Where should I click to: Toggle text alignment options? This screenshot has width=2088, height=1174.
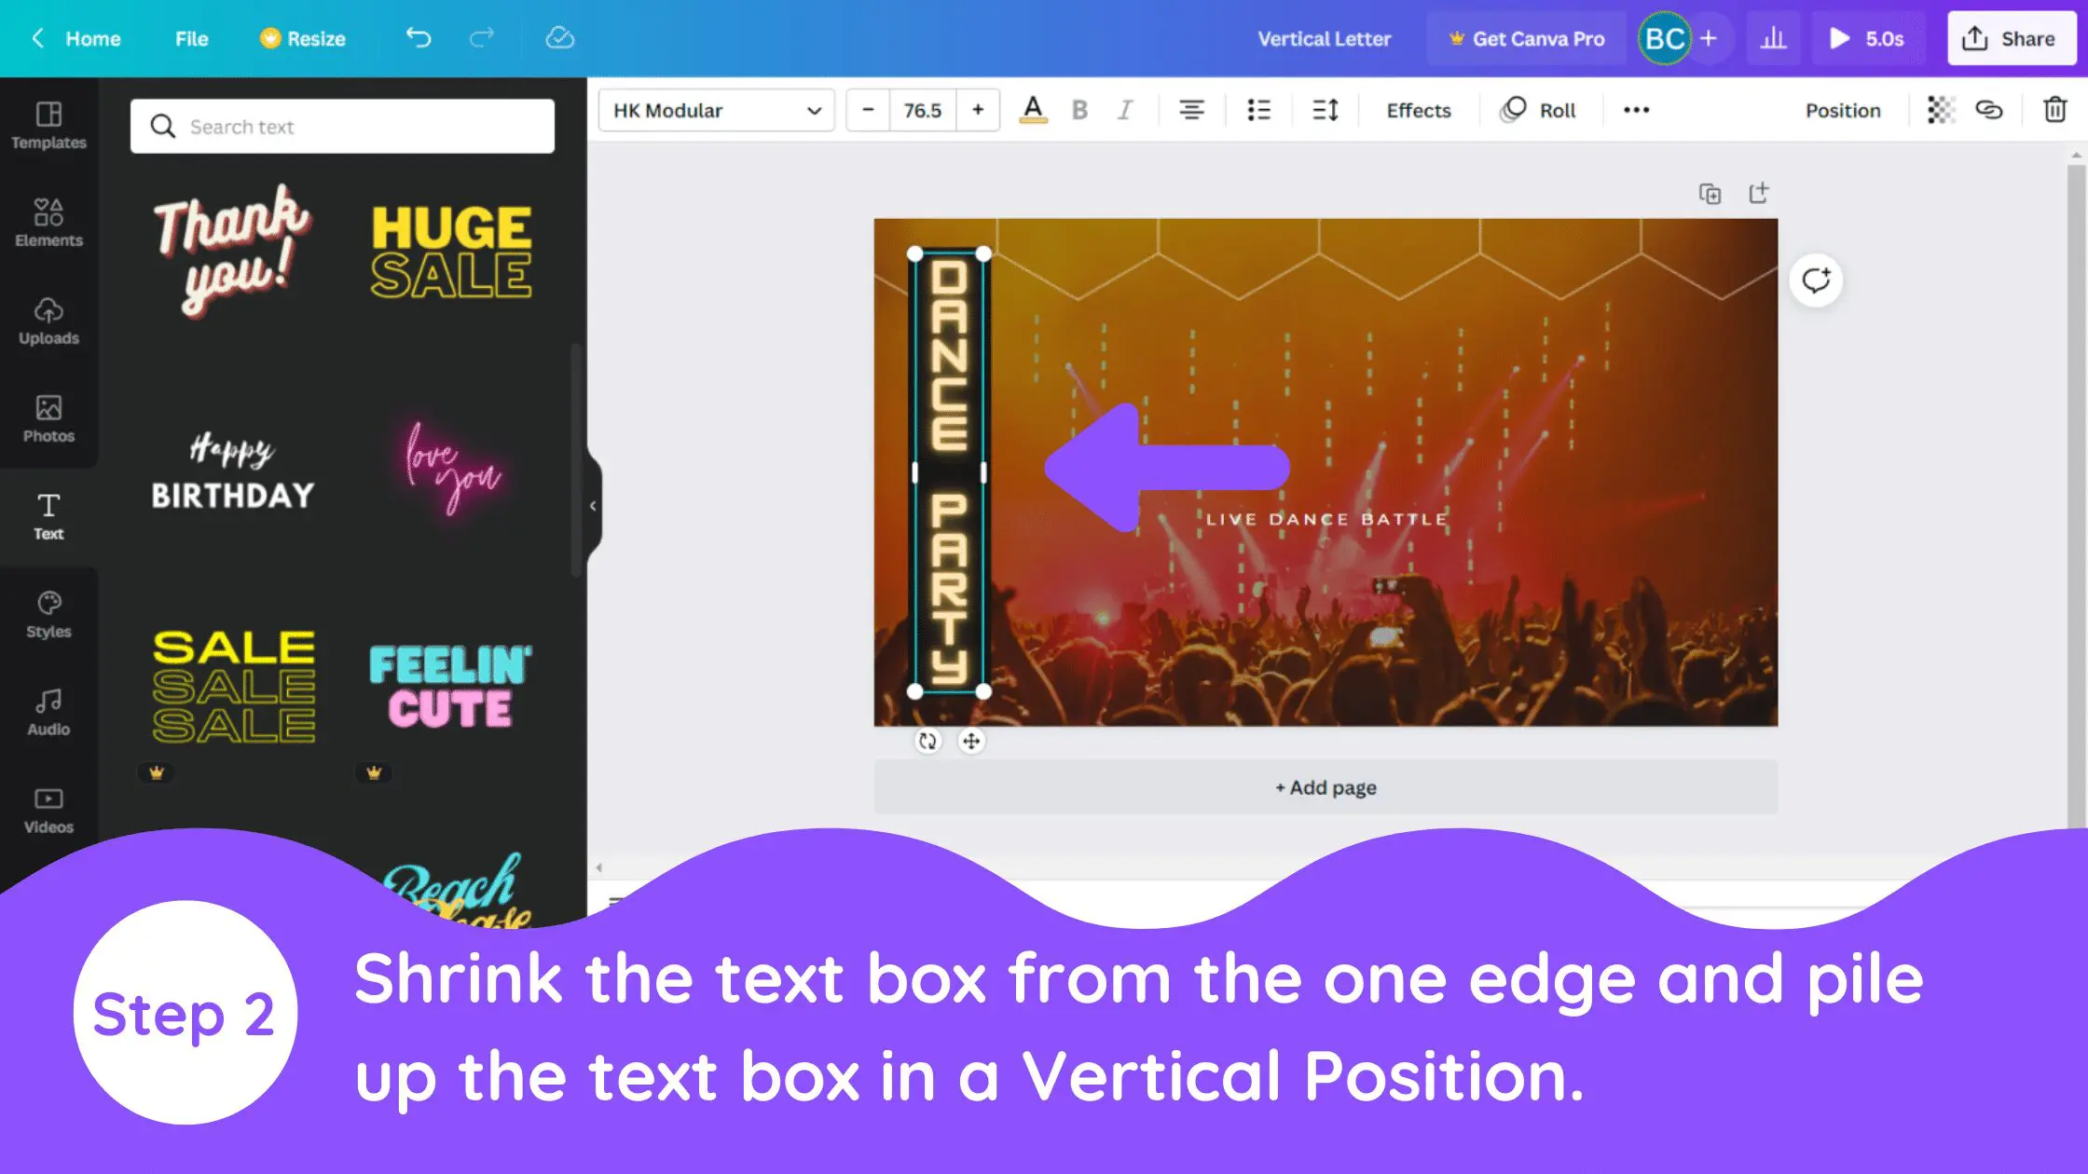[x=1191, y=109]
